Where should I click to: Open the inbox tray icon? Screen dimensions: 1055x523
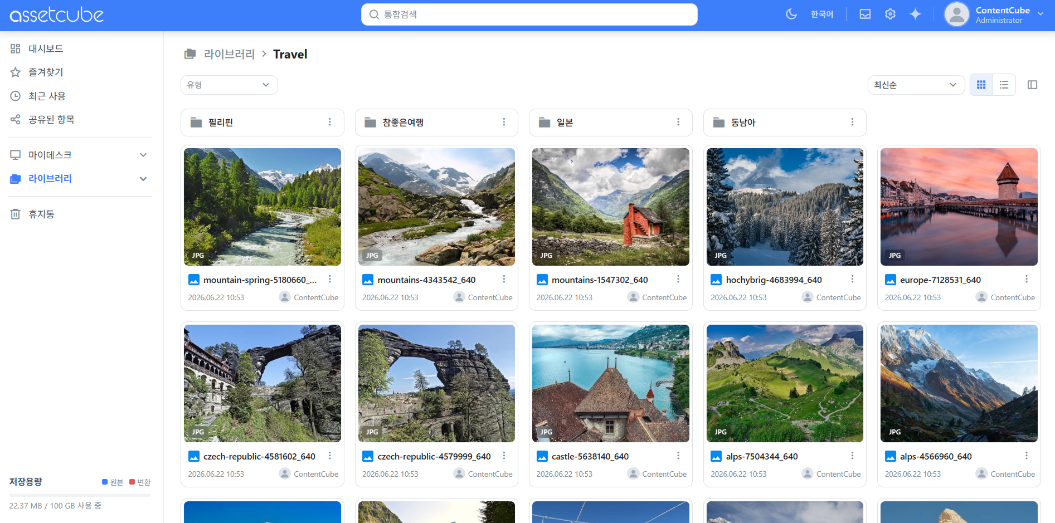[x=865, y=14]
